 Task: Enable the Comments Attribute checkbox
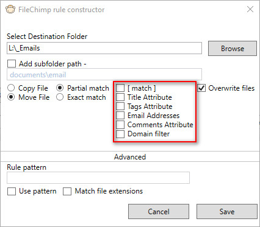120,125
